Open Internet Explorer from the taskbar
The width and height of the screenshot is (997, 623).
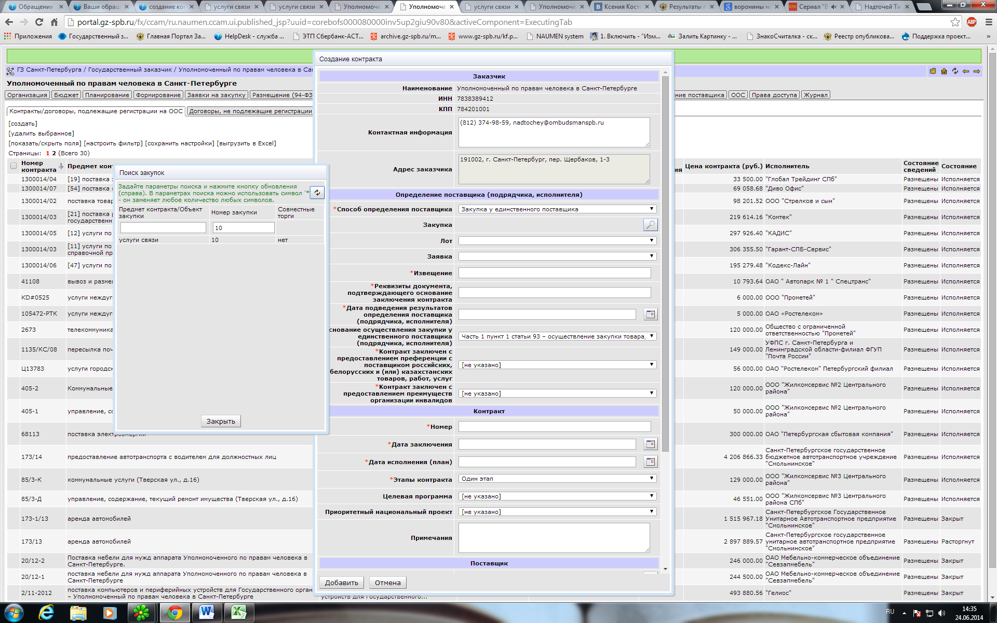point(46,613)
